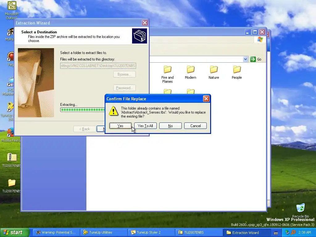Click the yellow warning icon in the dialog

click(114, 111)
